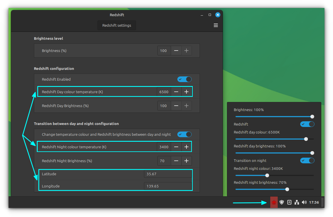Decrease Redshift Night colour temperature with minus button
Image resolution: width=333 pixels, height=217 pixels.
[176, 147]
